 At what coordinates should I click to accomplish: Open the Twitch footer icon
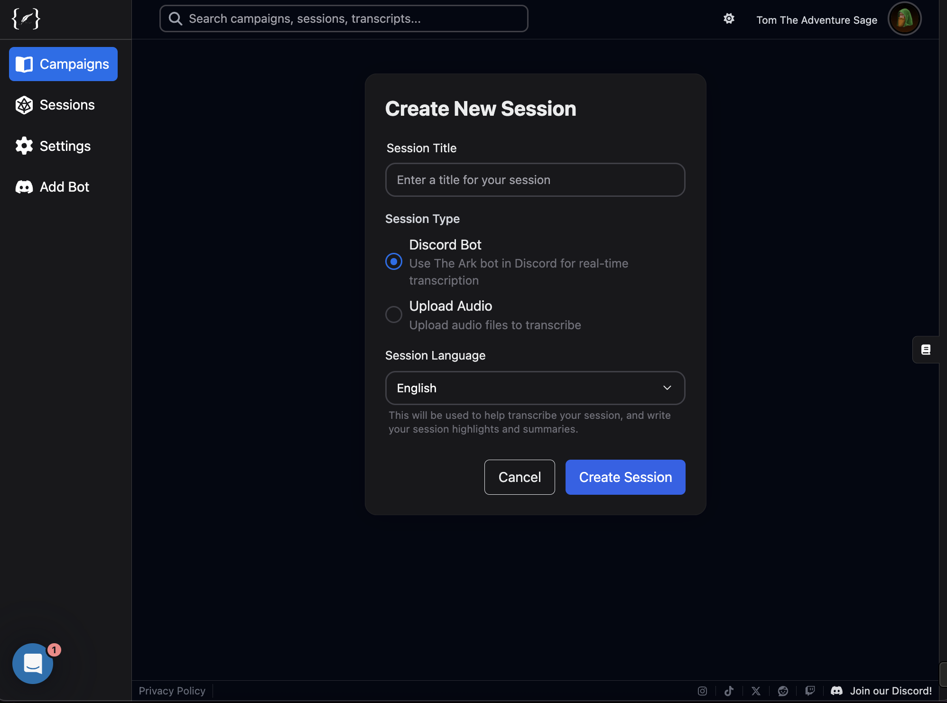click(810, 691)
